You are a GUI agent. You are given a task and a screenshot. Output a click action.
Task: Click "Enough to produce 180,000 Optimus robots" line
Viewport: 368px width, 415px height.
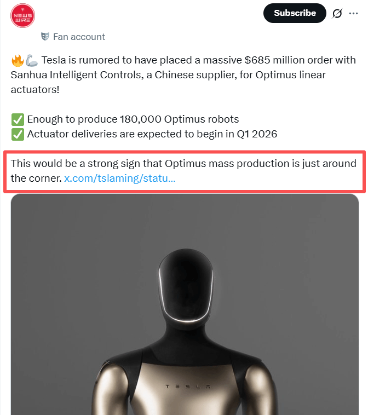pyautogui.click(x=133, y=119)
